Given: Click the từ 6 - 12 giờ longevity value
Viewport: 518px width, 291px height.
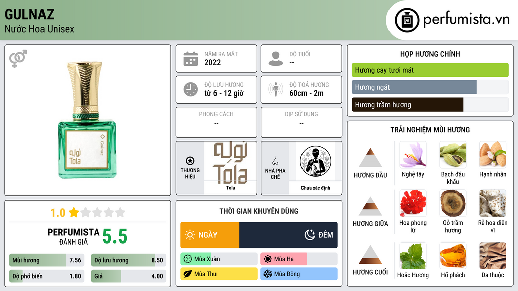Looking at the screenshot, I should click(x=224, y=93).
